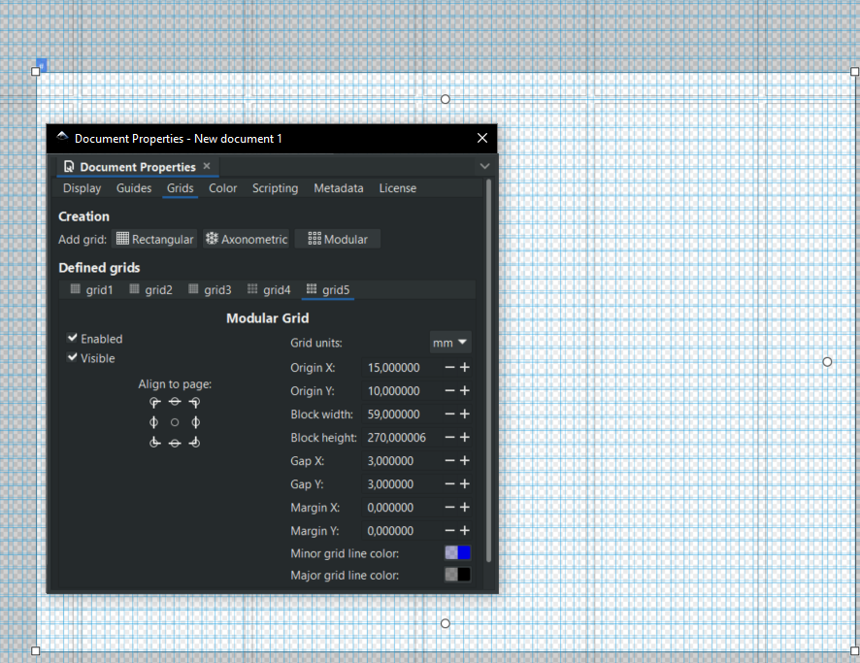The width and height of the screenshot is (860, 663).
Task: Increase Margin X with plus
Action: pyautogui.click(x=465, y=508)
